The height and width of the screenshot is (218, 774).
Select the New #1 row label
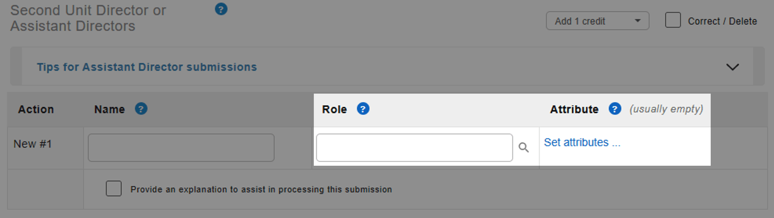32,144
